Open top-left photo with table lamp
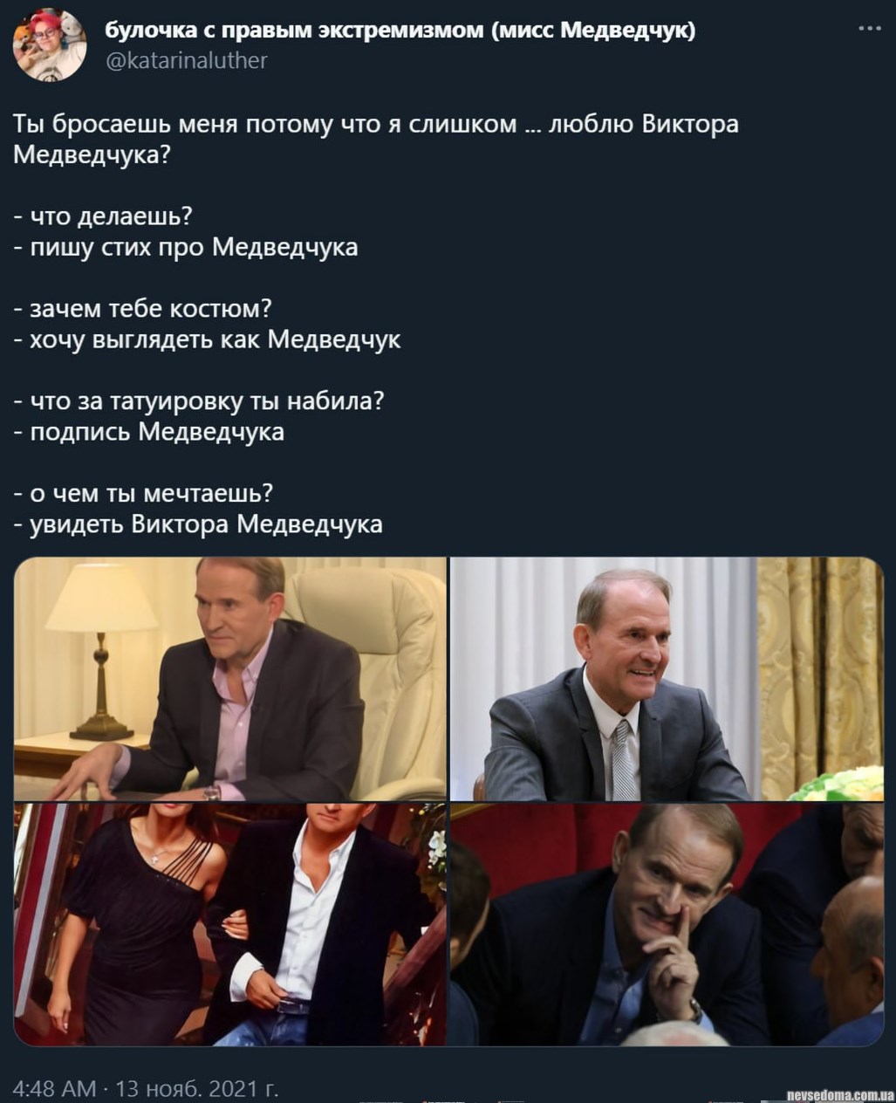Image resolution: width=896 pixels, height=1103 pixels. point(230,679)
